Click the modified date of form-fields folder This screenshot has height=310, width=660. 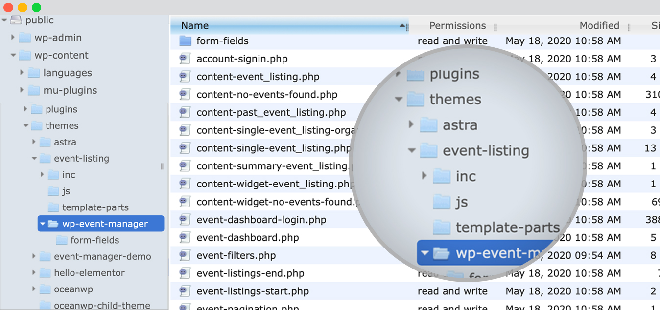tap(563, 41)
